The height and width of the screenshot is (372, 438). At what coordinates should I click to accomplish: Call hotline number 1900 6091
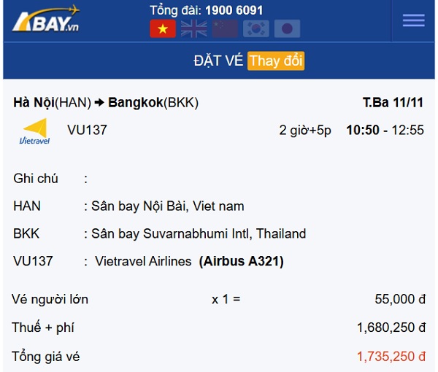click(234, 10)
